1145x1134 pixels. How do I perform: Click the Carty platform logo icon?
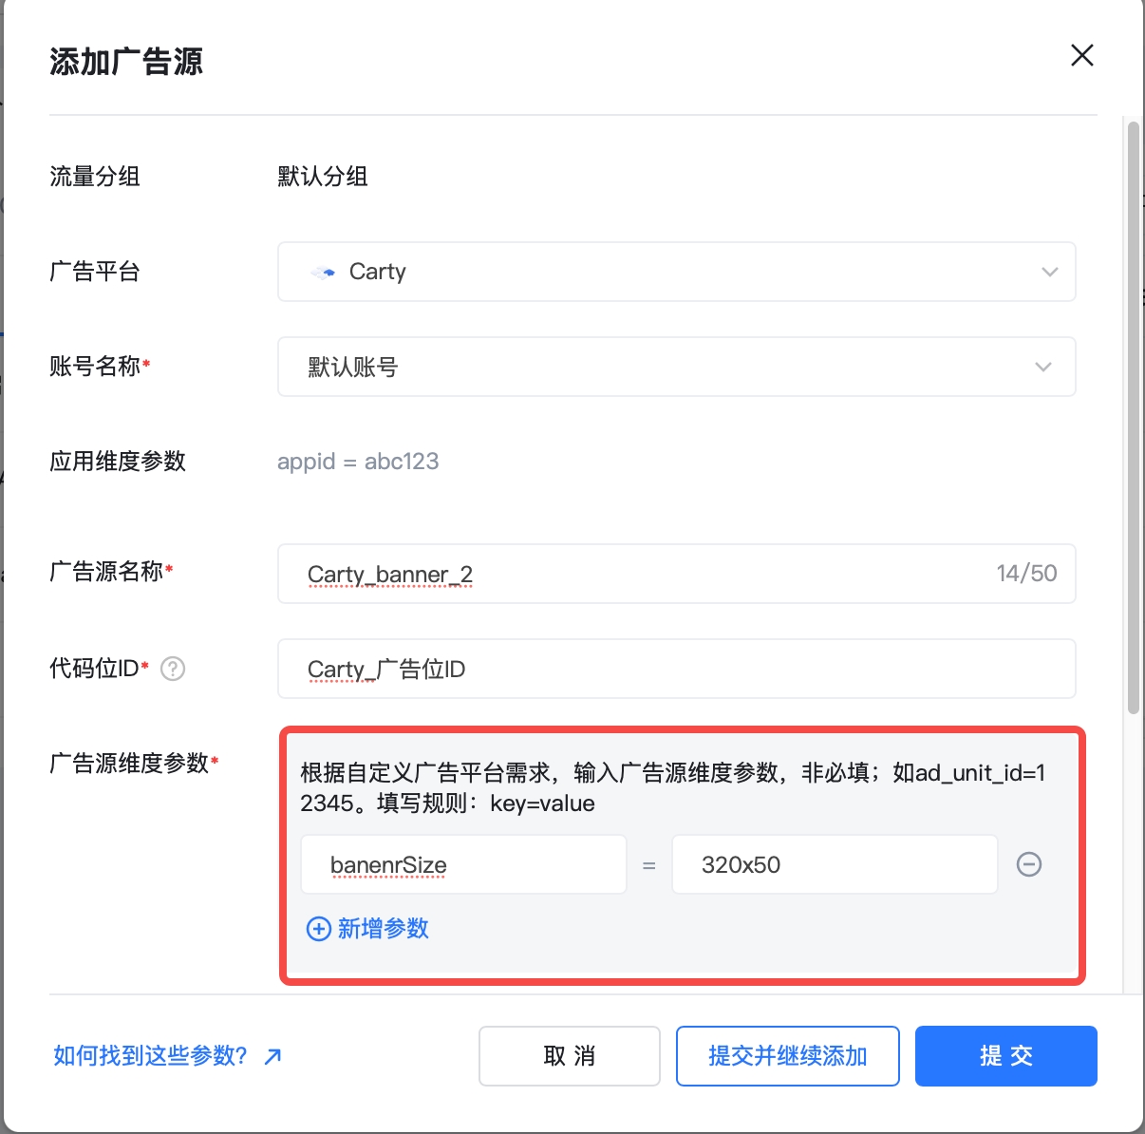click(x=322, y=272)
